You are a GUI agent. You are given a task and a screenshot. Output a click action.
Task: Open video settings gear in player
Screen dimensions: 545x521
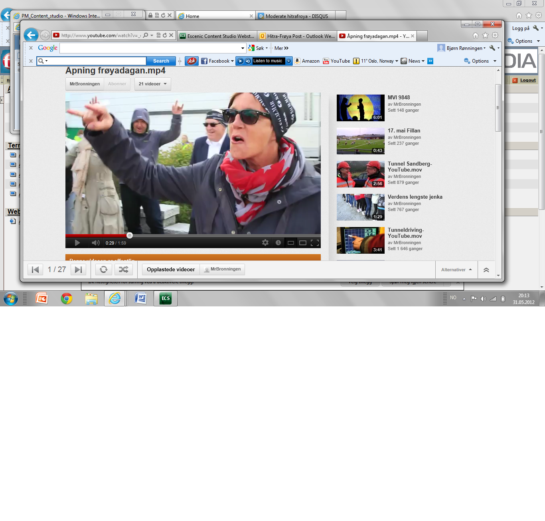tap(265, 243)
